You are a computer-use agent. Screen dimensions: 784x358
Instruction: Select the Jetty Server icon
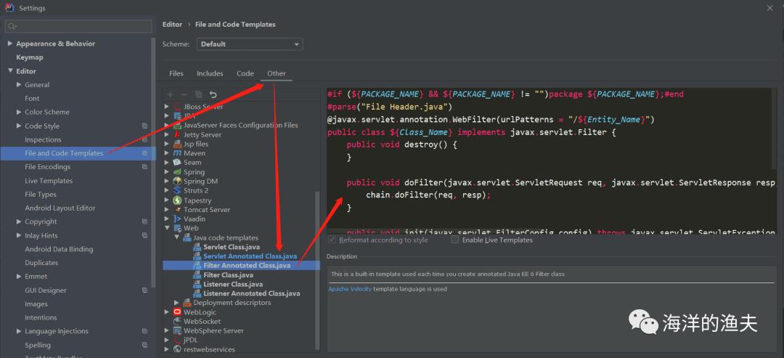pos(177,134)
